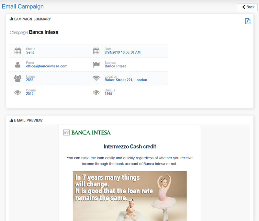Click the Back button
259x221 pixels.
[x=248, y=7]
